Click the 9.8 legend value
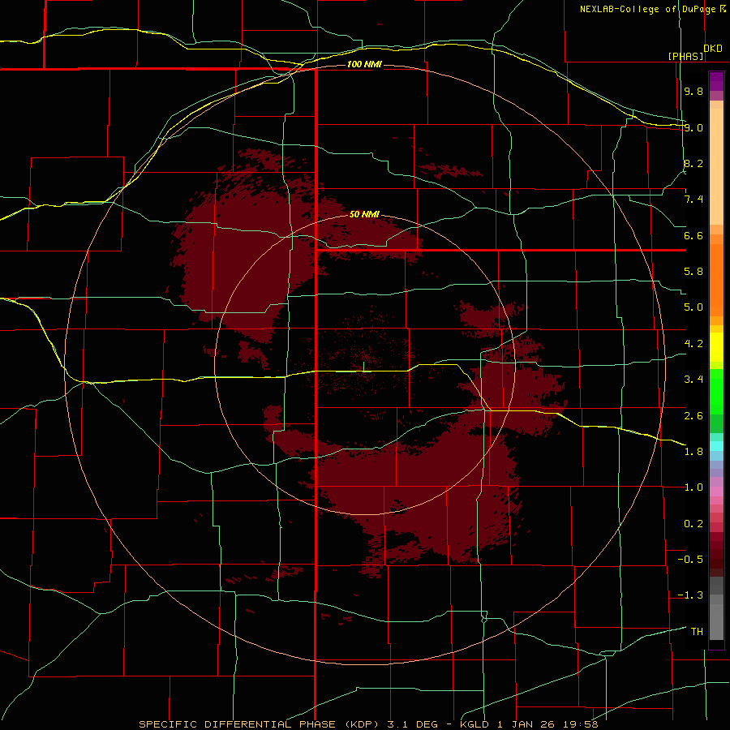 point(693,91)
